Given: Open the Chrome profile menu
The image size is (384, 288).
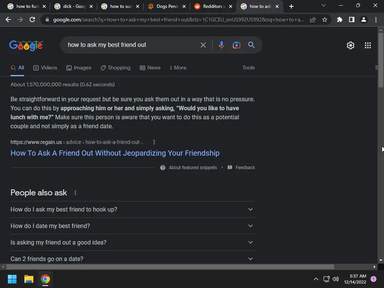Looking at the screenshot, I should point(364,19).
